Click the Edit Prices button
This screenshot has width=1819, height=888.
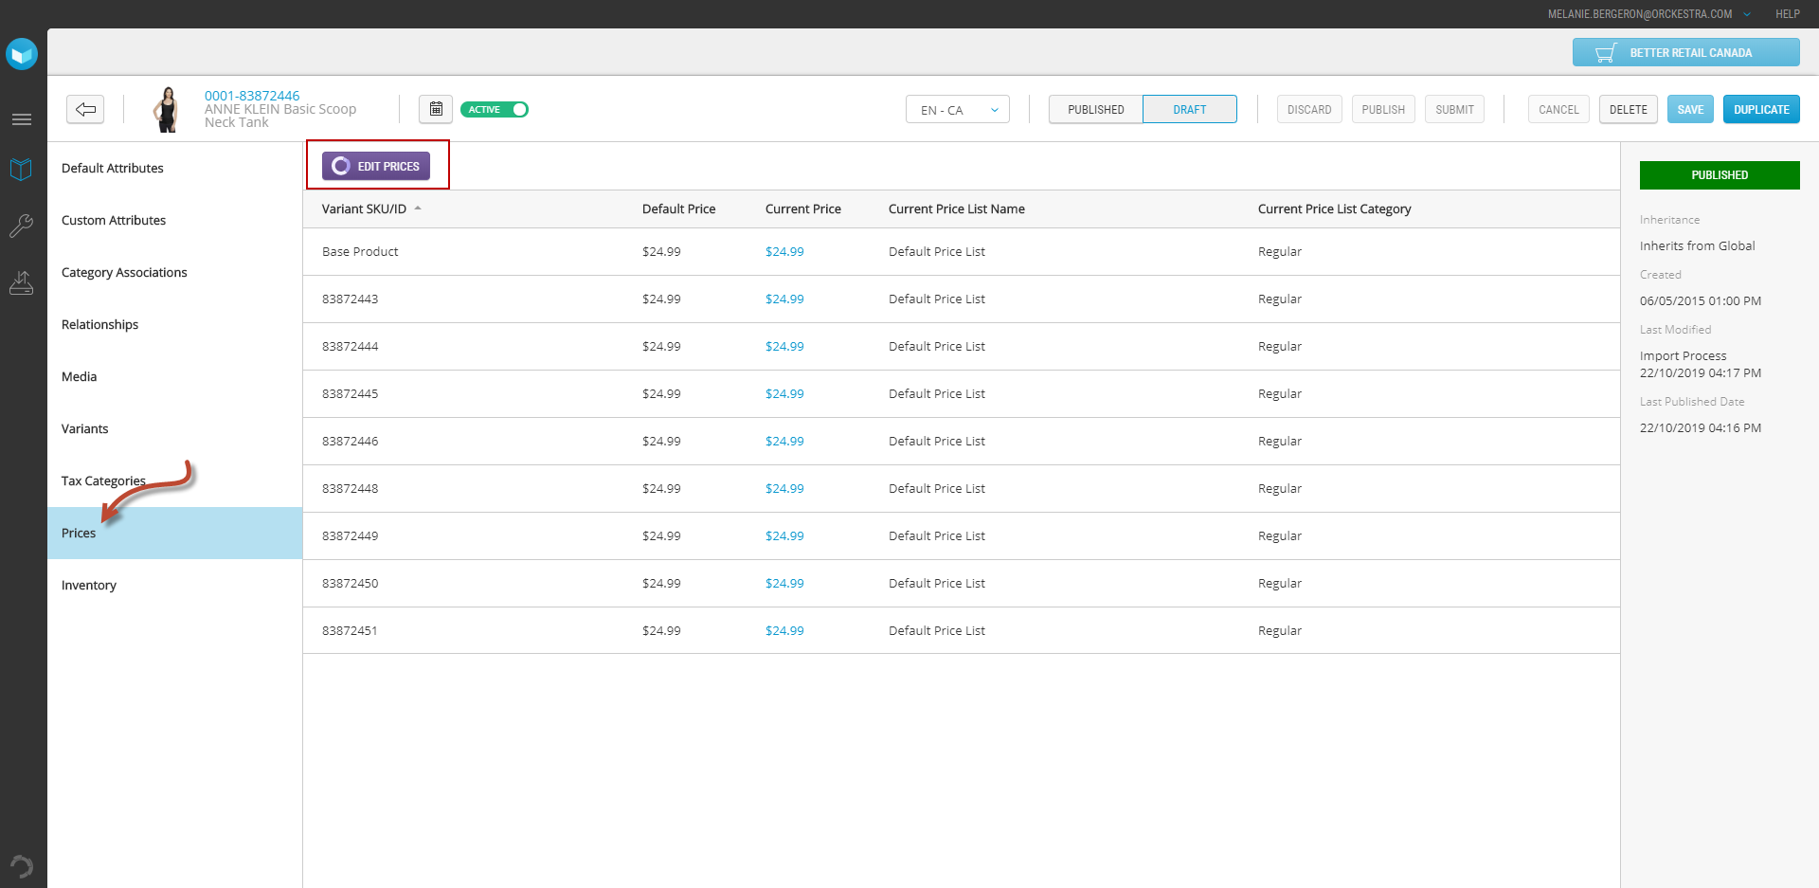pyautogui.click(x=376, y=166)
